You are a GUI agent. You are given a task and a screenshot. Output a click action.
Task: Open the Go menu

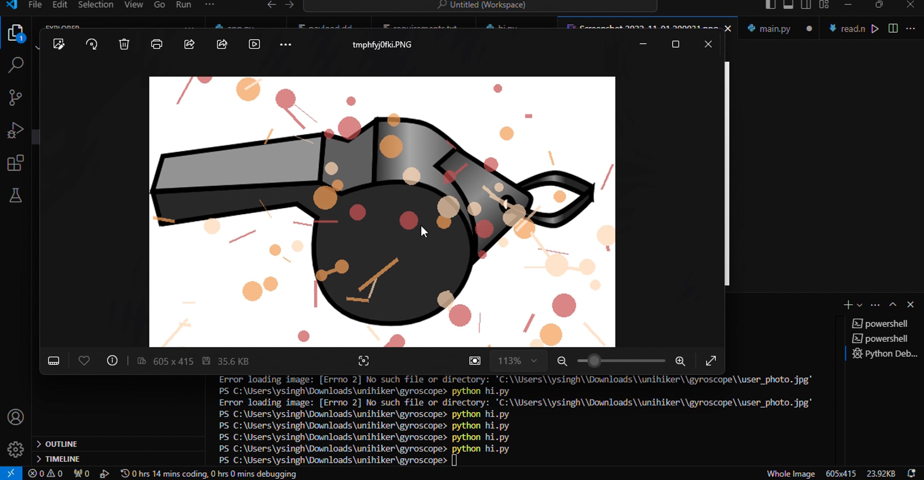click(x=159, y=5)
